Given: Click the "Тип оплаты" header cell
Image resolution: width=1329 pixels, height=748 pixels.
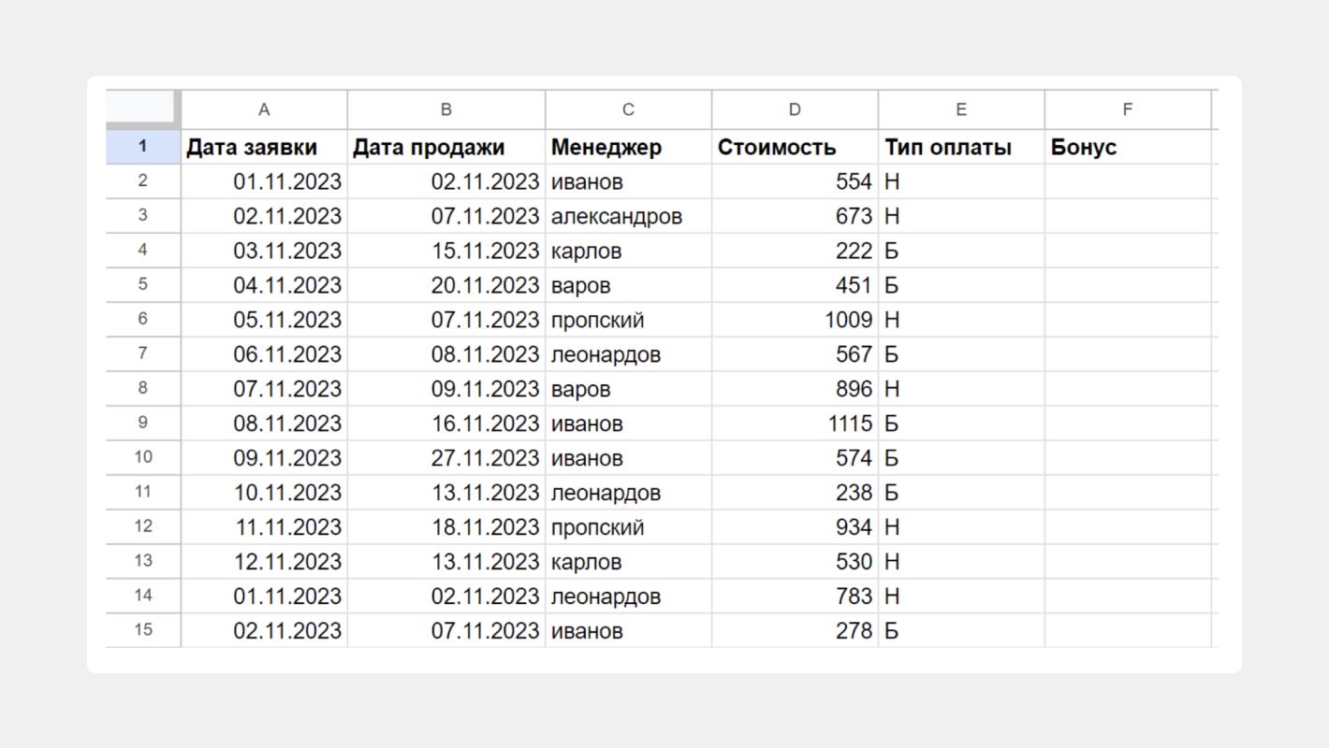Looking at the screenshot, I should tap(961, 147).
